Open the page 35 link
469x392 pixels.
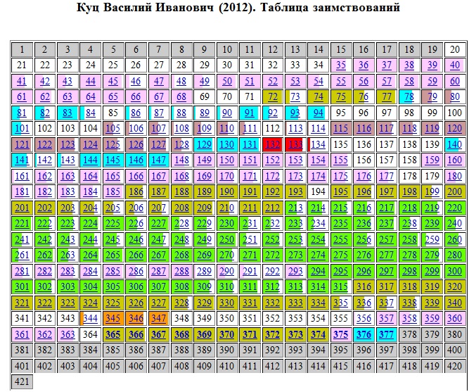click(x=341, y=65)
